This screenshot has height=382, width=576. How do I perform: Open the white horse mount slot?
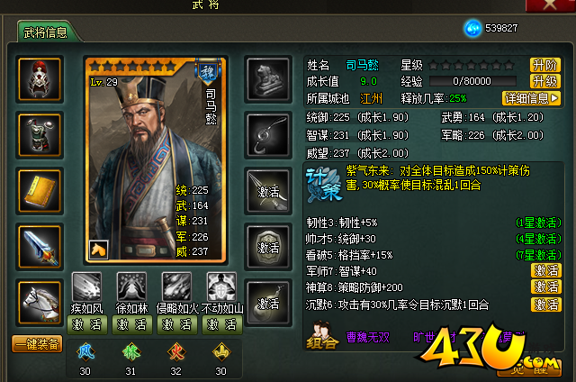coord(40,303)
